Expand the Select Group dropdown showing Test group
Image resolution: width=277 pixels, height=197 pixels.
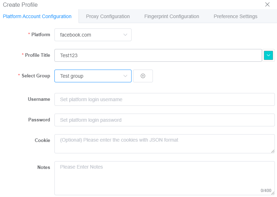pos(93,76)
